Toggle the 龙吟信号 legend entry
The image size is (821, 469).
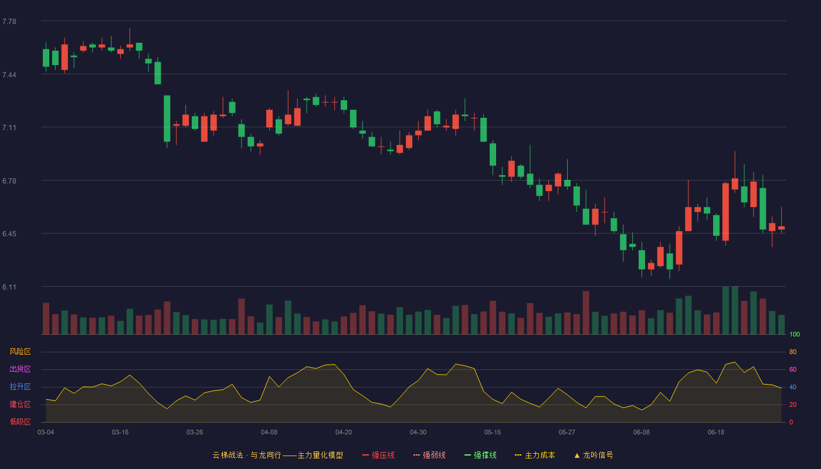593,455
